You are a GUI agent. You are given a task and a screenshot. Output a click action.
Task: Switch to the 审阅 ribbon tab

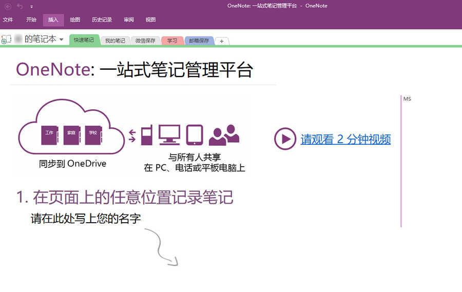(129, 20)
